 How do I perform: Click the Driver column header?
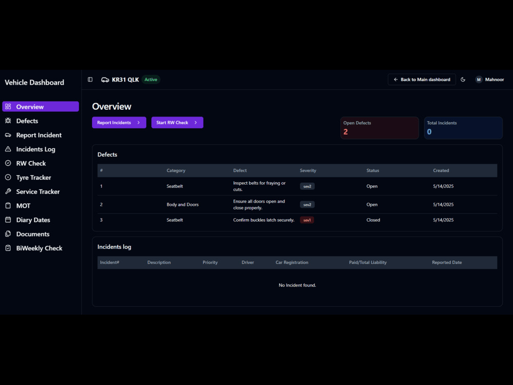[x=248, y=262]
